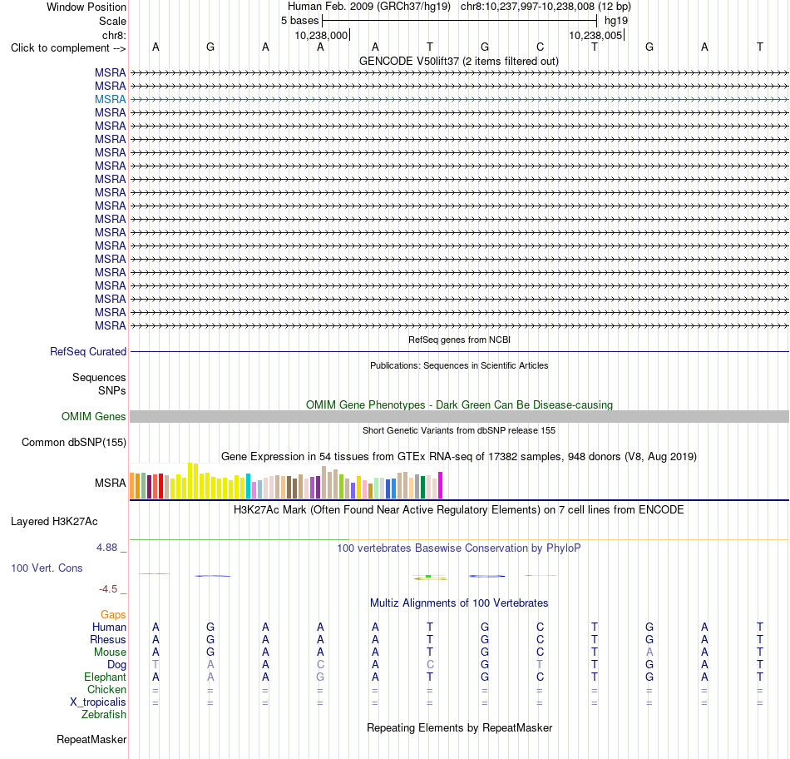
Task: Click the 100 Vert. Cons track label
Action: click(47, 568)
